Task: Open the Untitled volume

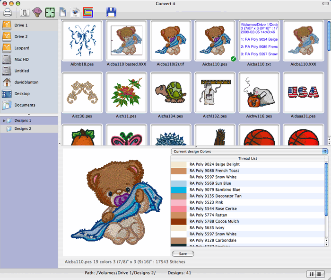Action: [x=29, y=71]
